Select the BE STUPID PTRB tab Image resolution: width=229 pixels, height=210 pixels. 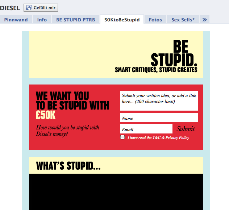(x=75, y=20)
